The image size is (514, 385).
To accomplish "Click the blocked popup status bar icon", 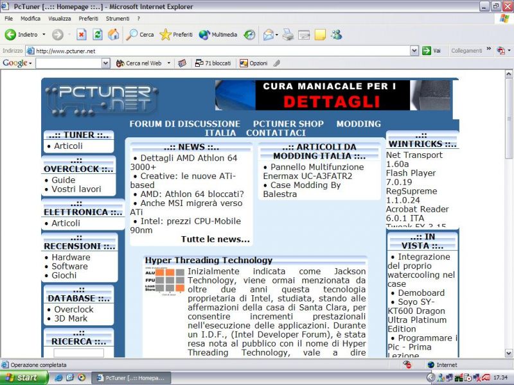I will pos(407,364).
